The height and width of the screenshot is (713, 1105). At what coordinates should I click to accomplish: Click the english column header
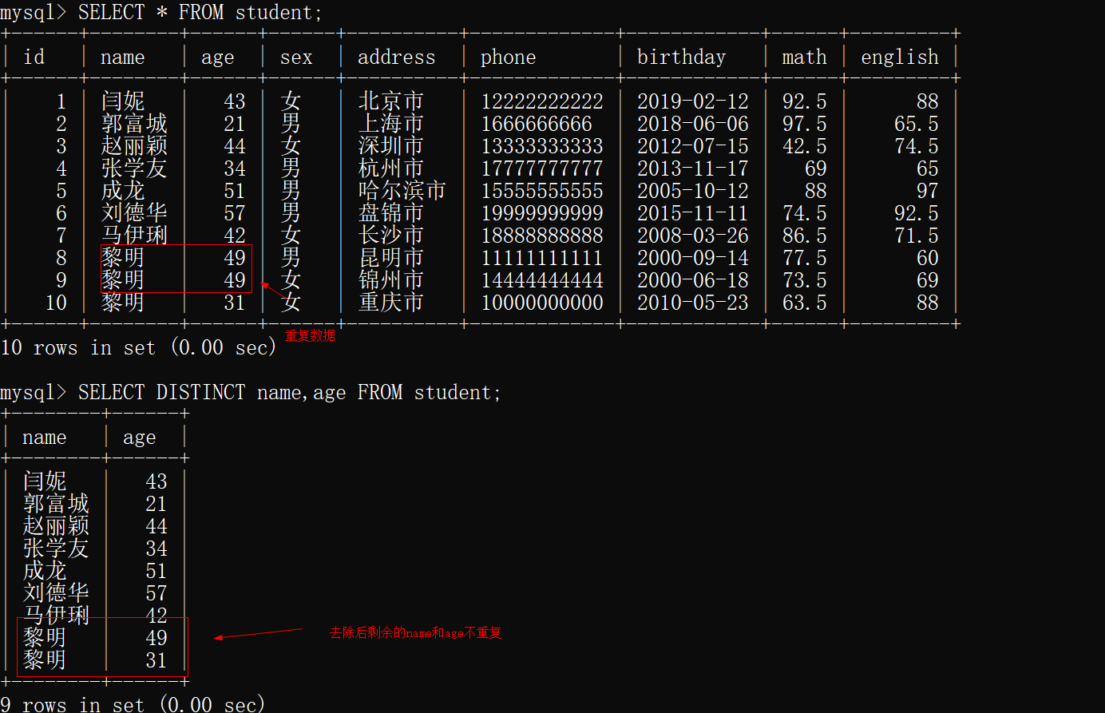tap(899, 57)
